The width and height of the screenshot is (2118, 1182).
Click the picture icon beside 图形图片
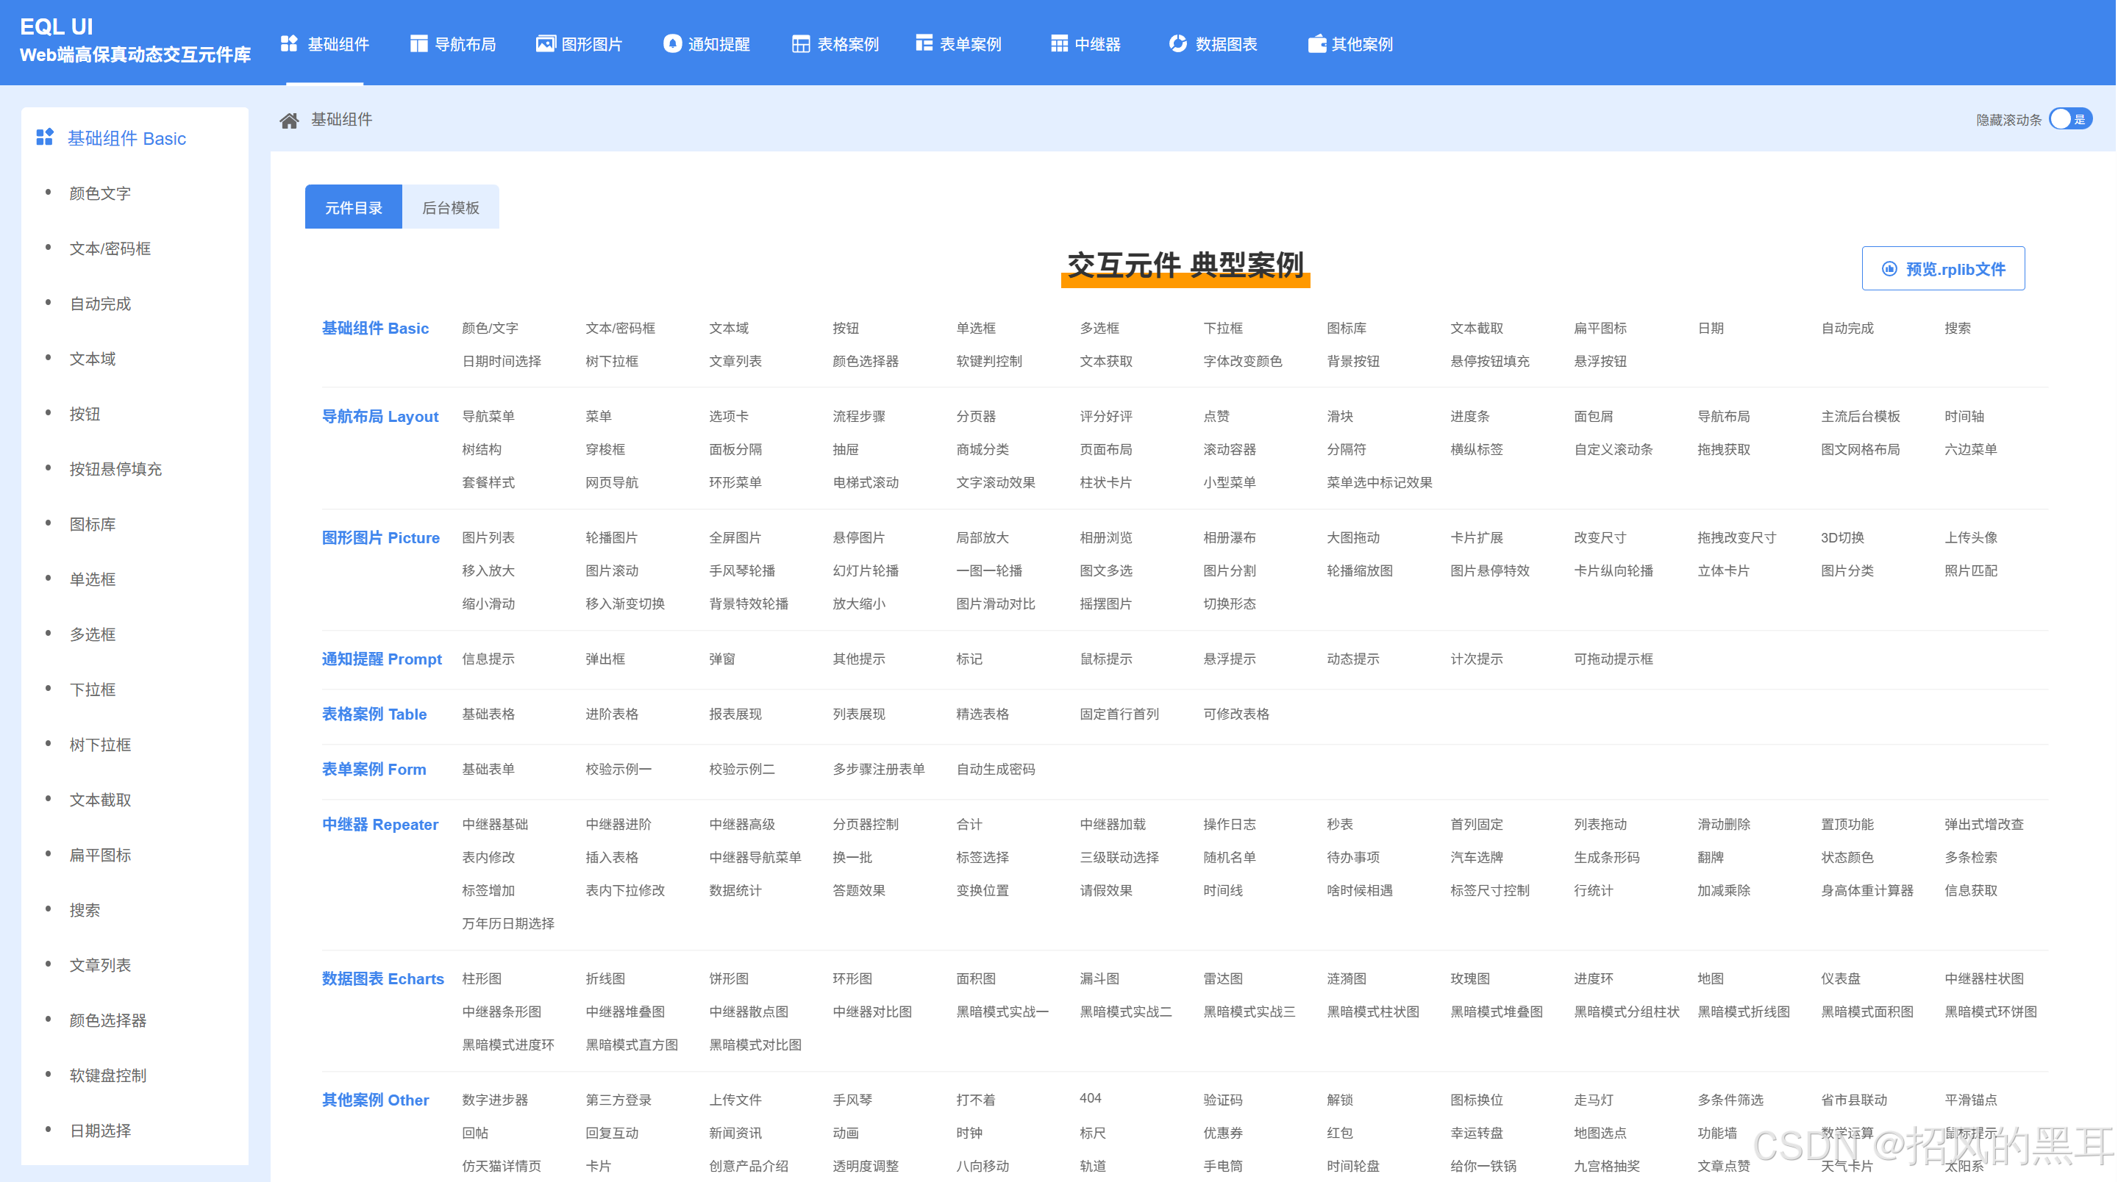[x=545, y=43]
